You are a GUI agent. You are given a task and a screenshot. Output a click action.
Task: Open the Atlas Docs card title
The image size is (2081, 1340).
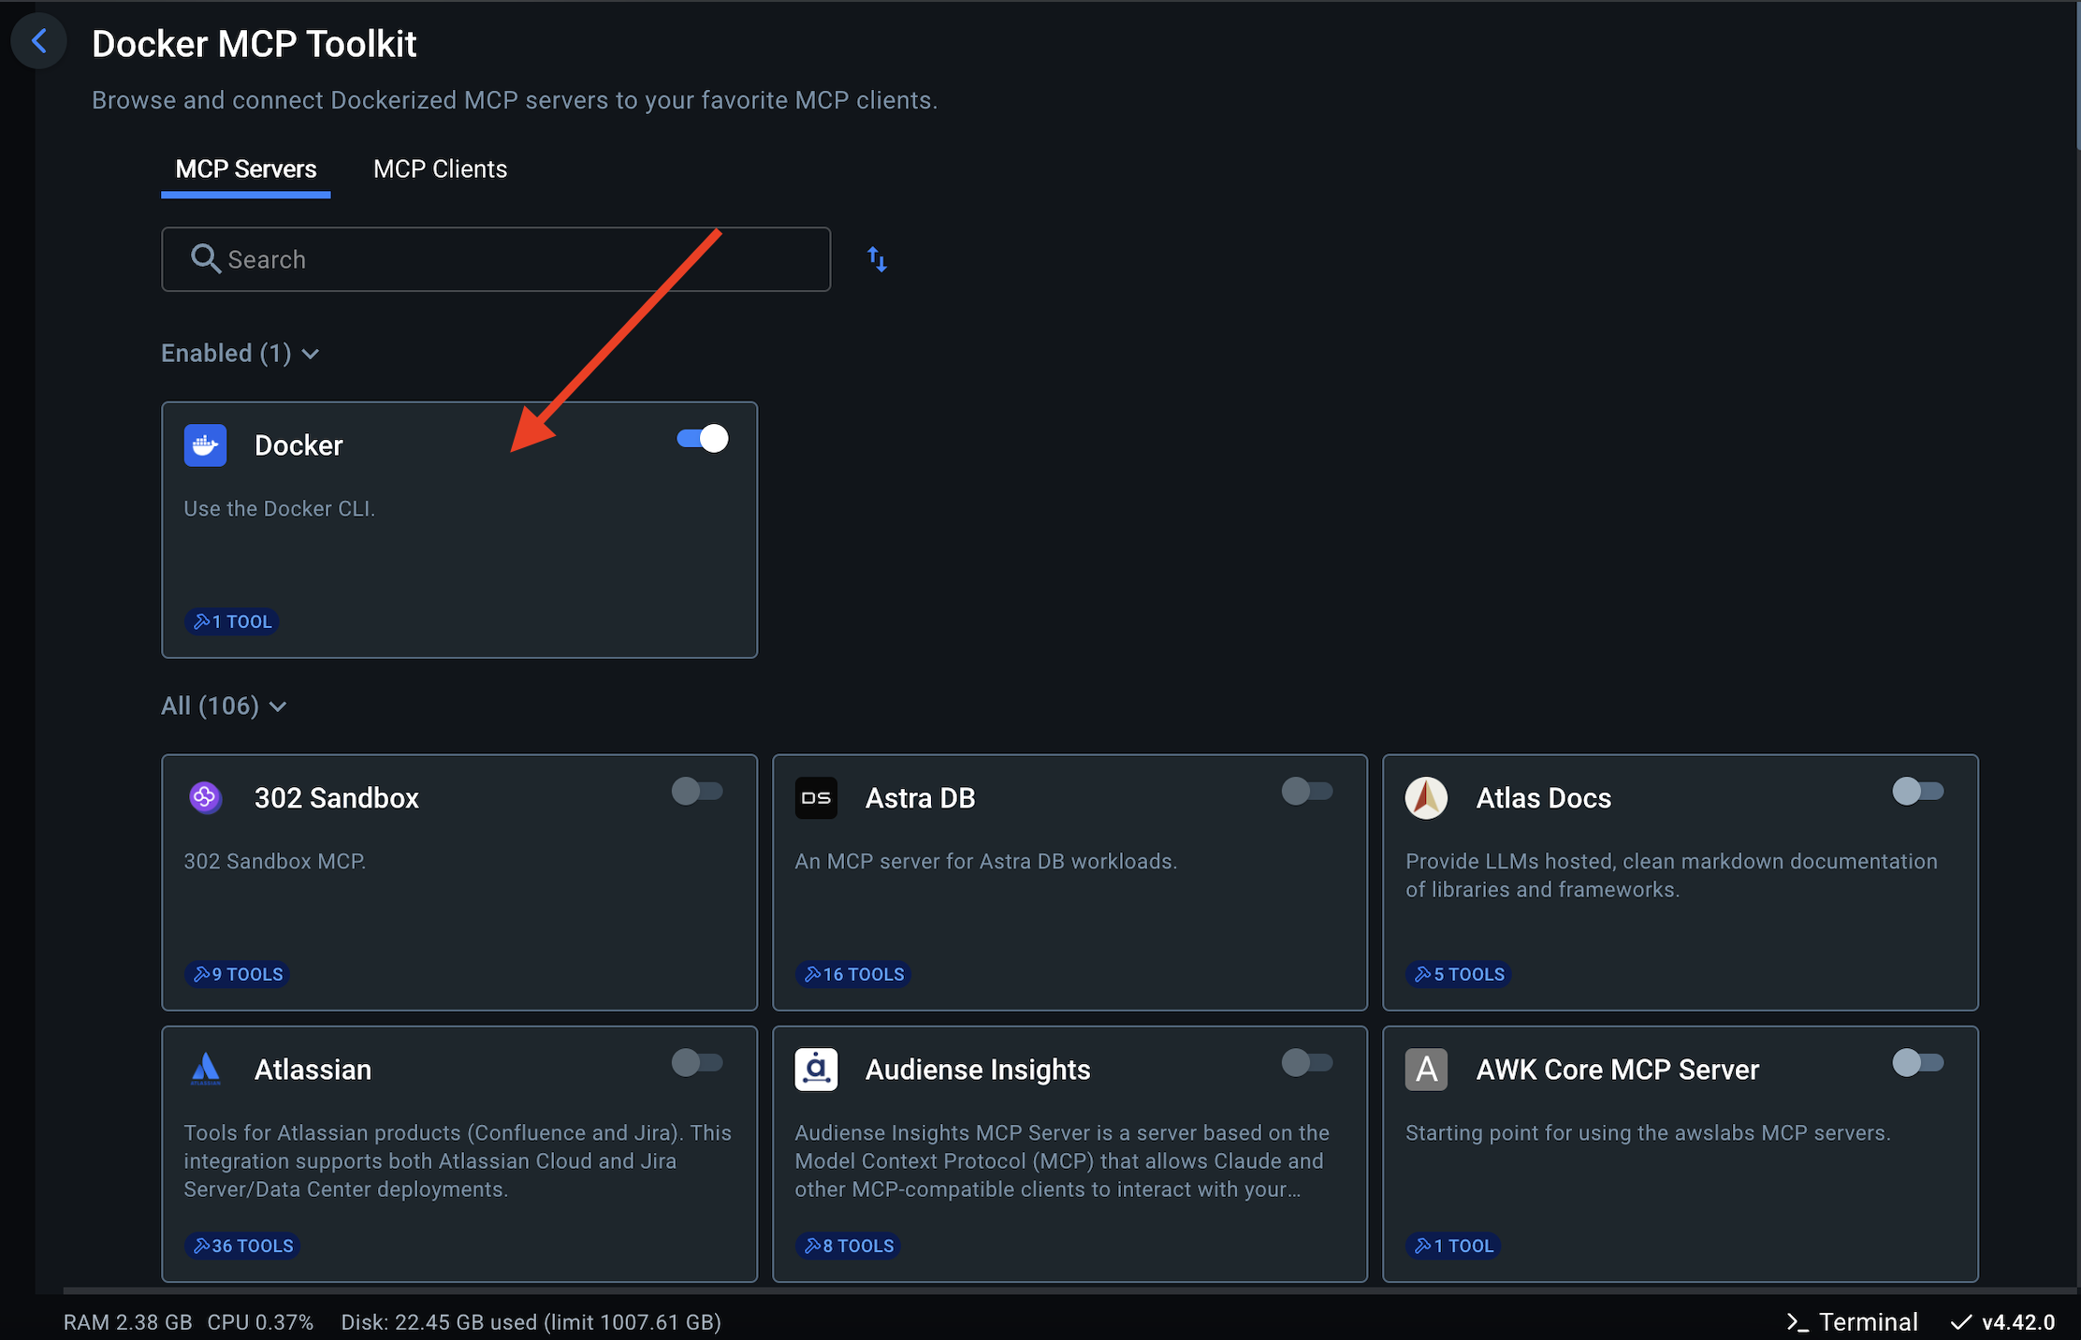(x=1544, y=798)
